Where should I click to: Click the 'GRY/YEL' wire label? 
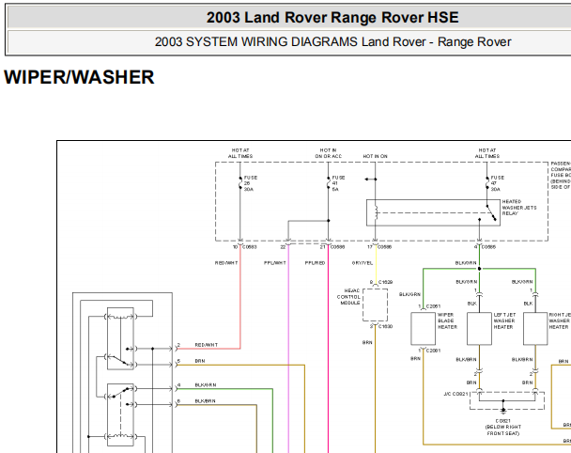pyautogui.click(x=363, y=263)
